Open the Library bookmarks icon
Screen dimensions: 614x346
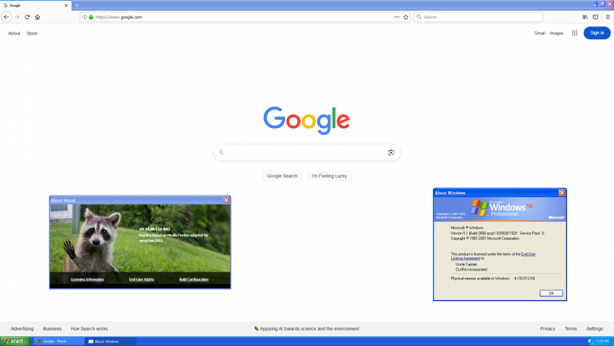click(585, 17)
